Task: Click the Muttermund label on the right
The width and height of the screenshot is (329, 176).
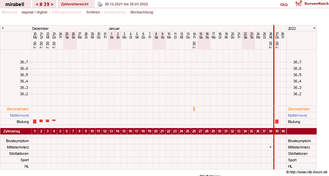Action: [297, 115]
